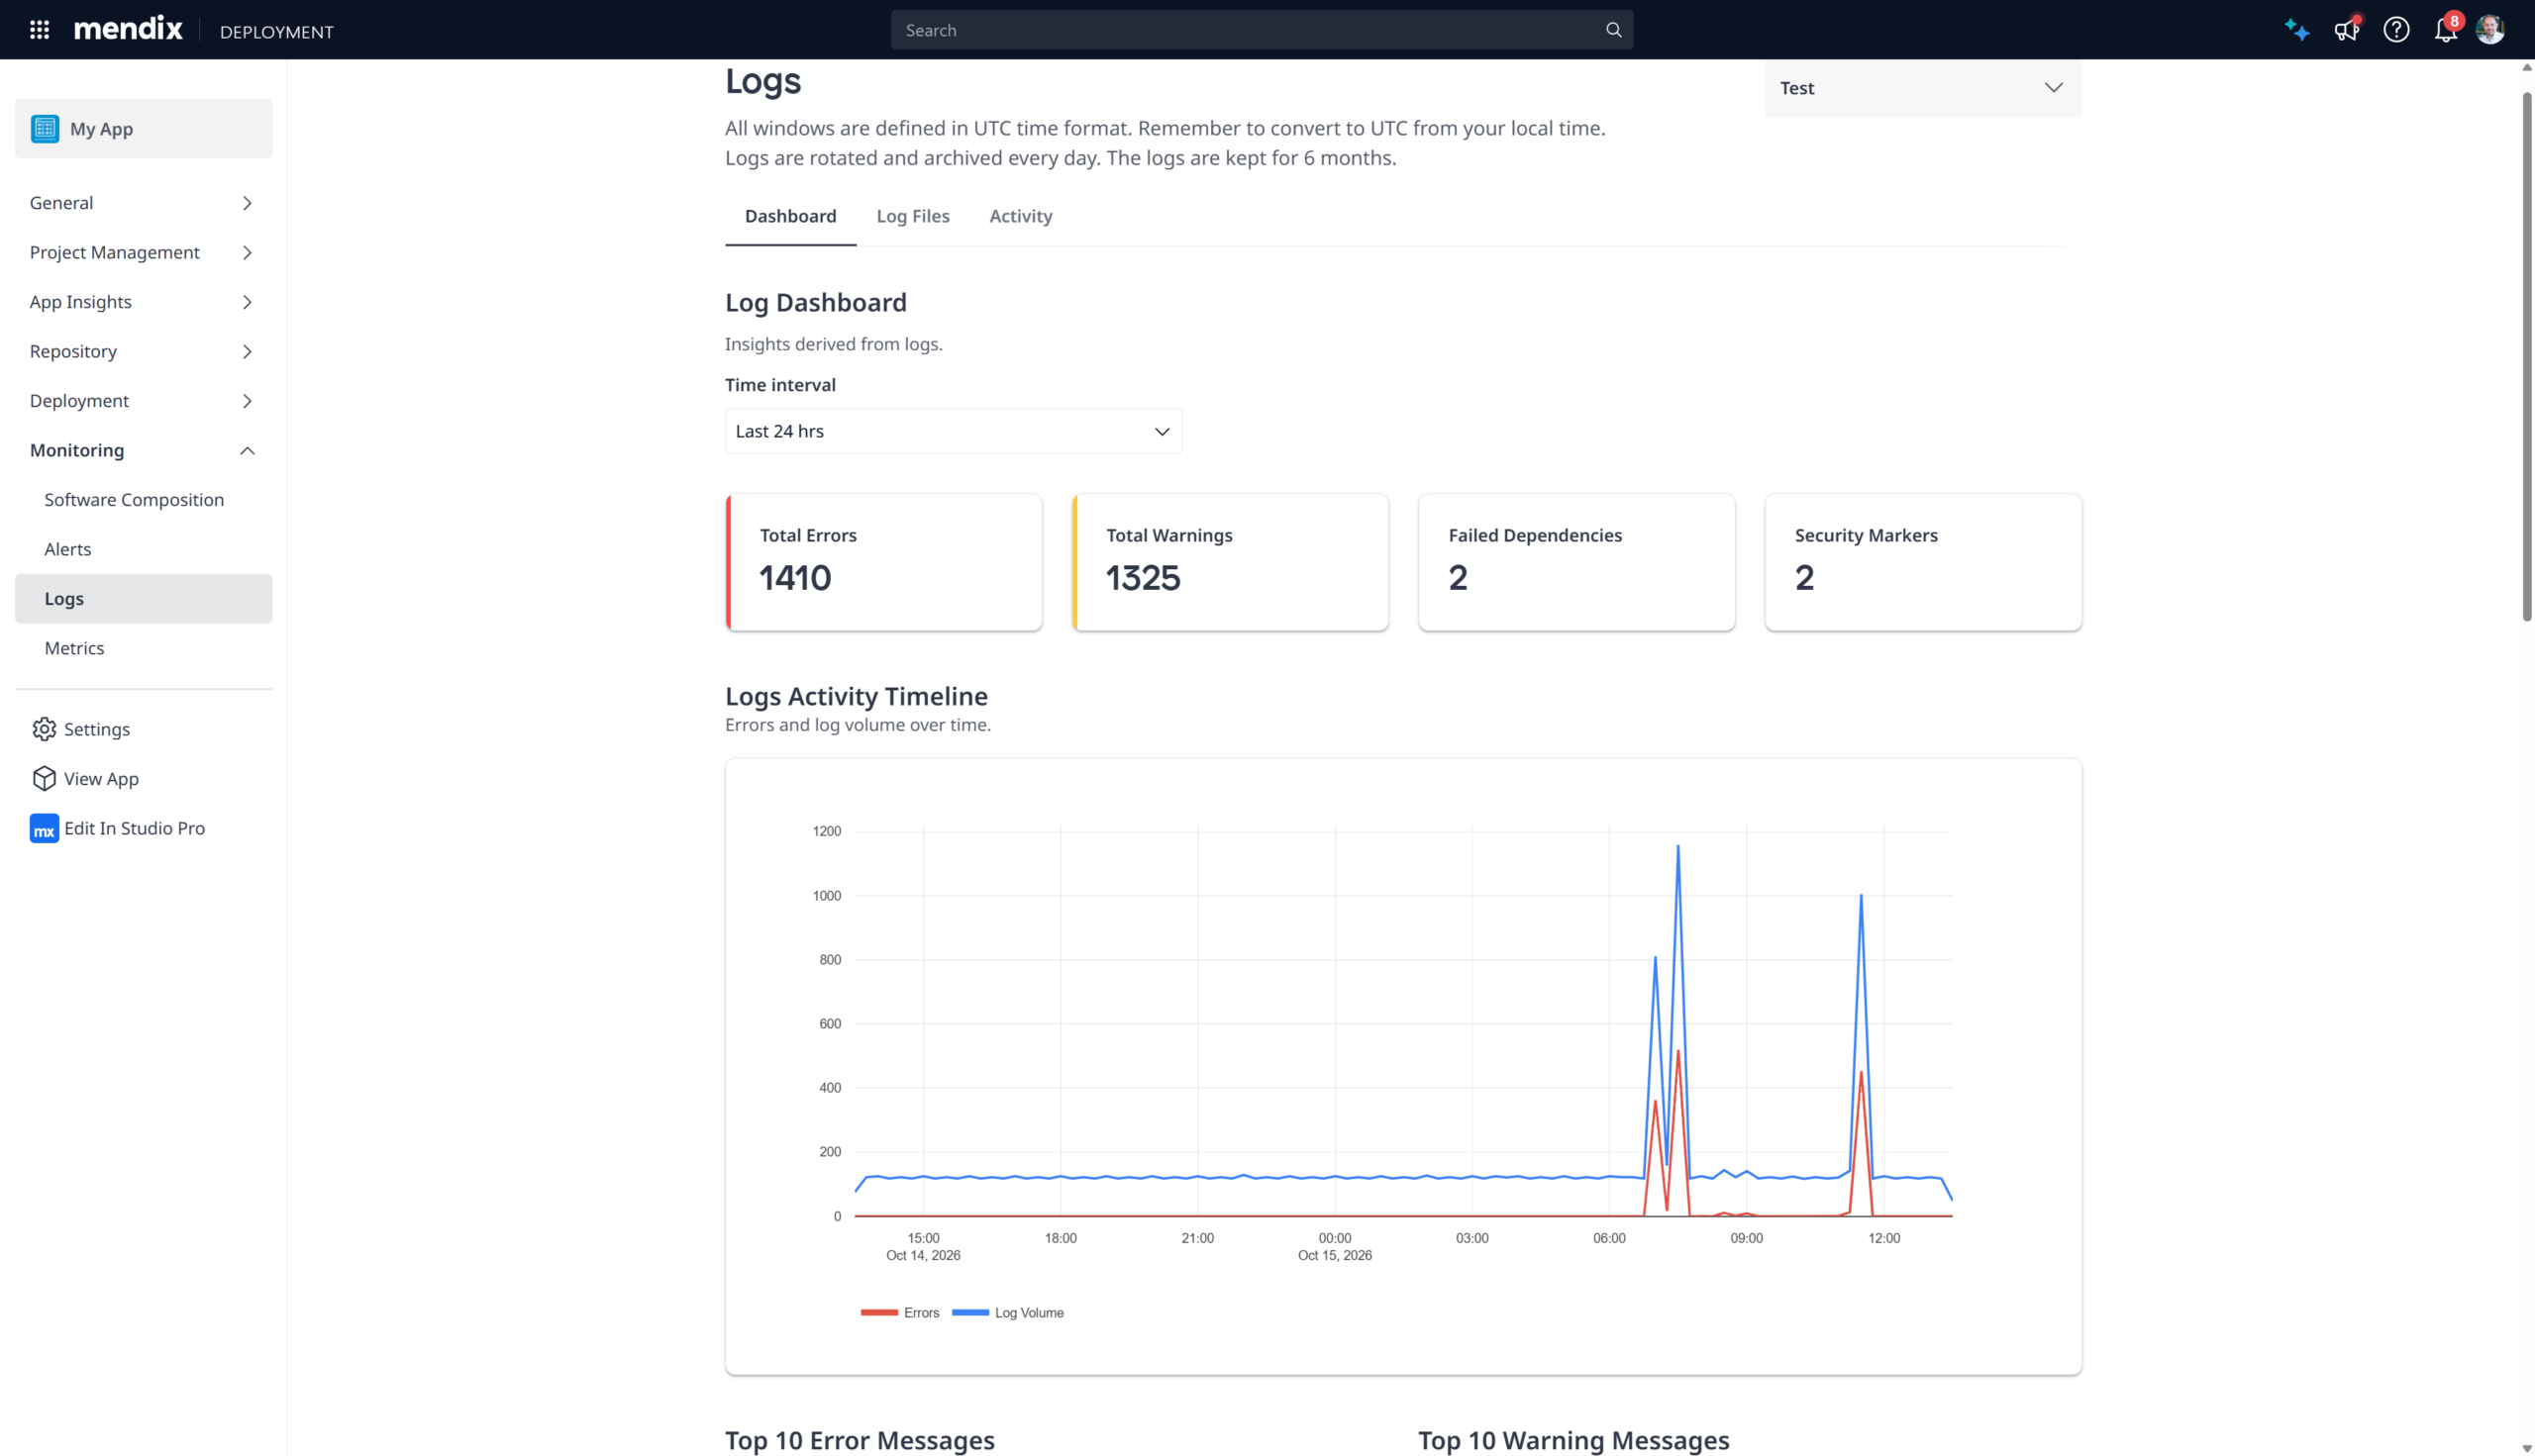Image resolution: width=2535 pixels, height=1456 pixels.
Task: Expand the Project Management chevron
Action: 248,252
